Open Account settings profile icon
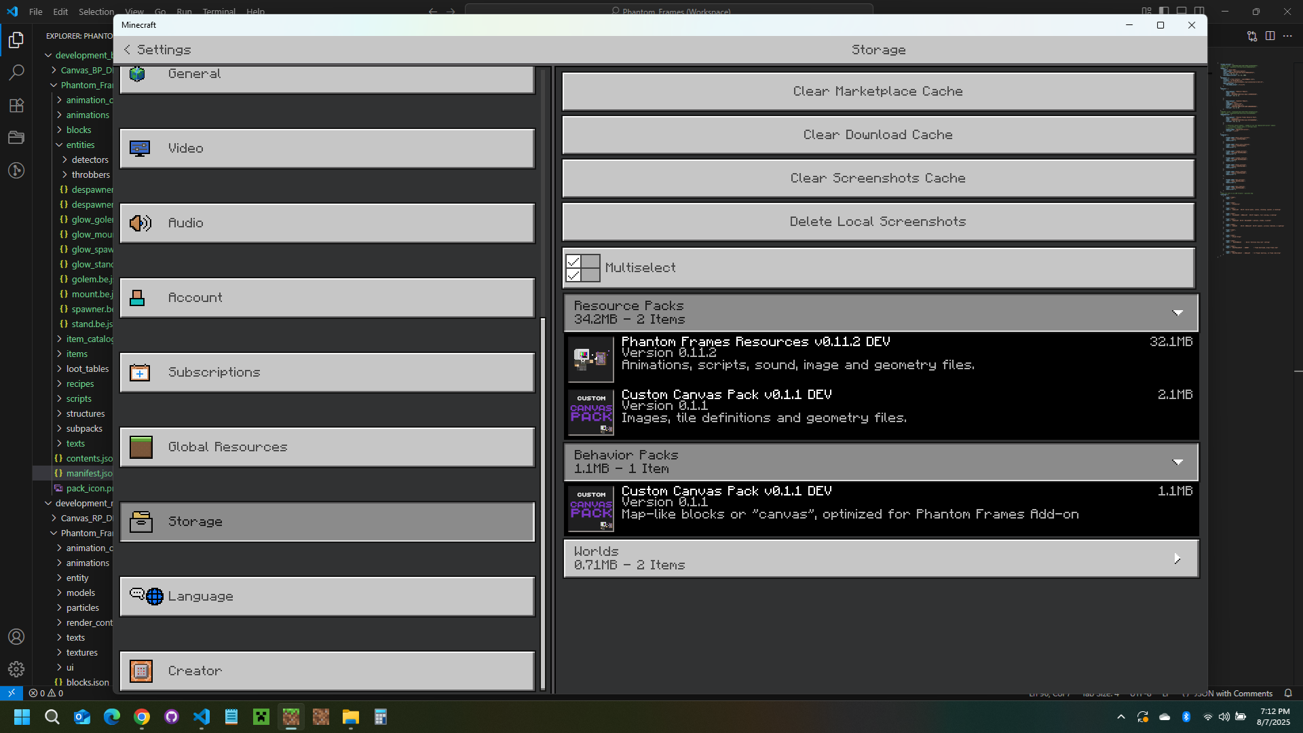Screen dimensions: 1303x733 (x=137, y=298)
